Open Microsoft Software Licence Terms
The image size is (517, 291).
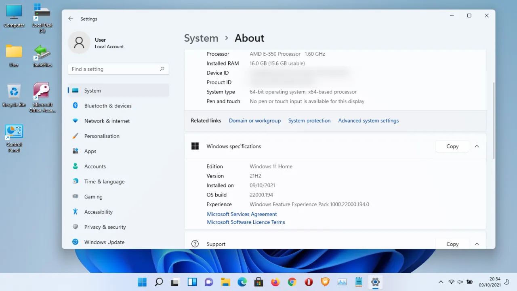pos(246,222)
